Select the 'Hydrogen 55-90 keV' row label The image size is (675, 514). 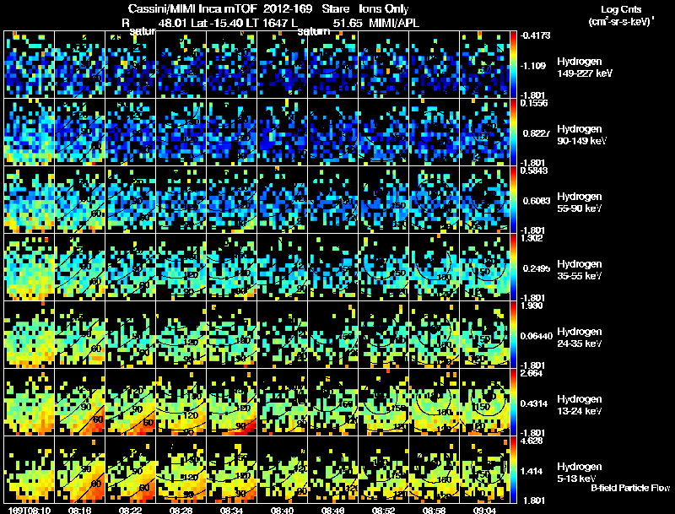pos(580,203)
